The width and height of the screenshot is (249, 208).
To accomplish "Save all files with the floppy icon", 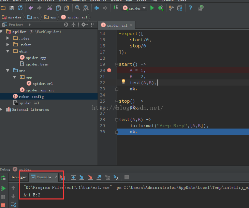I will (x=12, y=8).
